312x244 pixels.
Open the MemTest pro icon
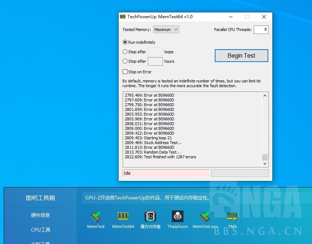click(205, 217)
